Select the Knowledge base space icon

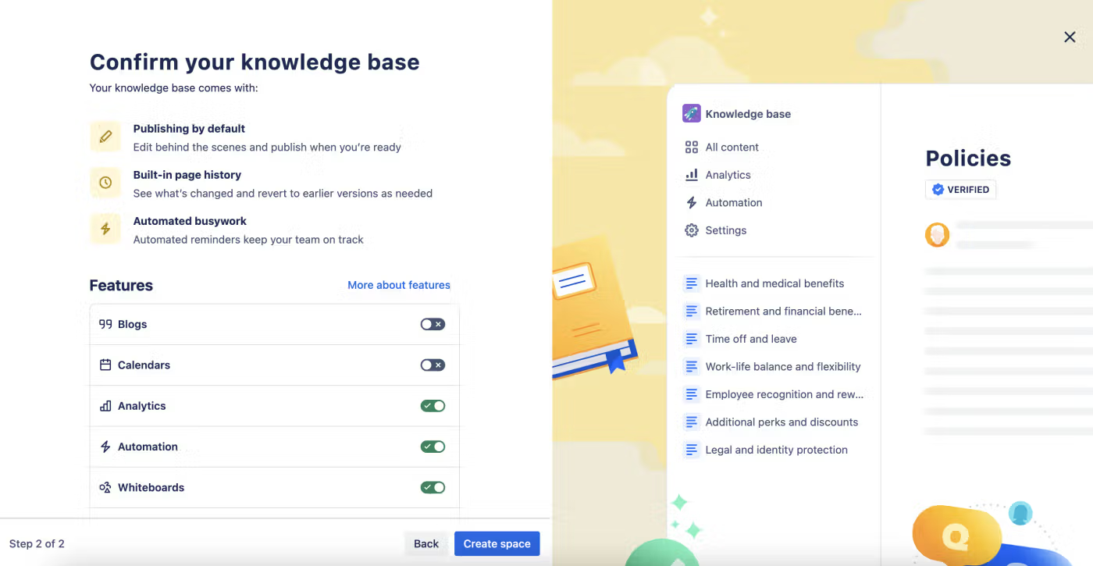[691, 113]
